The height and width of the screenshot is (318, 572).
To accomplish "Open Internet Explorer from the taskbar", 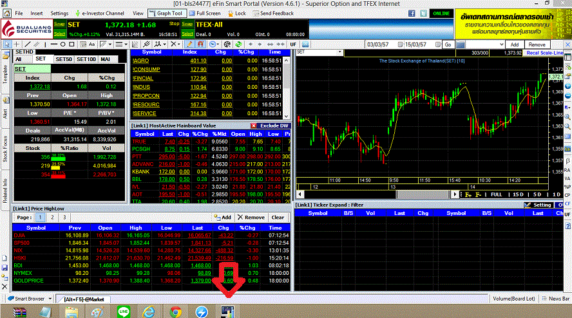I will tap(149, 312).
